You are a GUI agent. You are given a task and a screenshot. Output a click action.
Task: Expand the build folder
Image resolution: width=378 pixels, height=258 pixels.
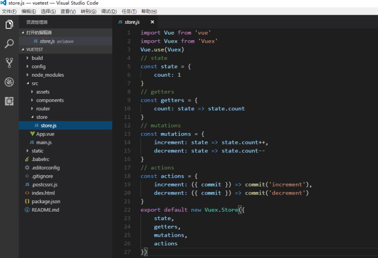coord(27,58)
